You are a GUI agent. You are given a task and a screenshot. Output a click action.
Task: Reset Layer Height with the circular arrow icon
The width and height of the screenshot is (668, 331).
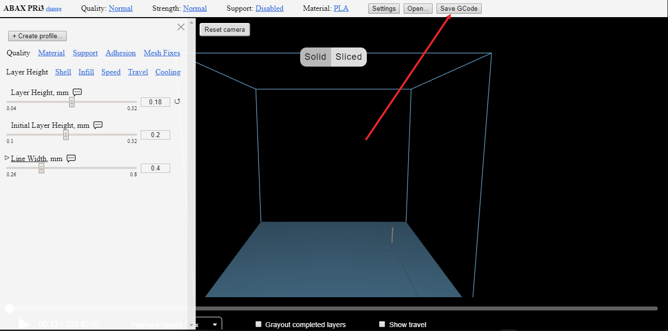click(x=178, y=101)
